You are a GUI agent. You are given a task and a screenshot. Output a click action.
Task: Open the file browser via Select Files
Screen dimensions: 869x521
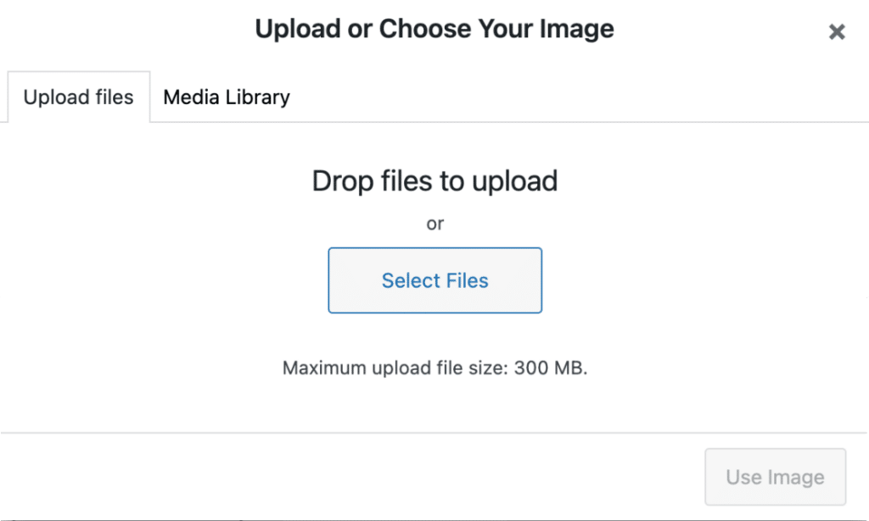pyautogui.click(x=434, y=280)
